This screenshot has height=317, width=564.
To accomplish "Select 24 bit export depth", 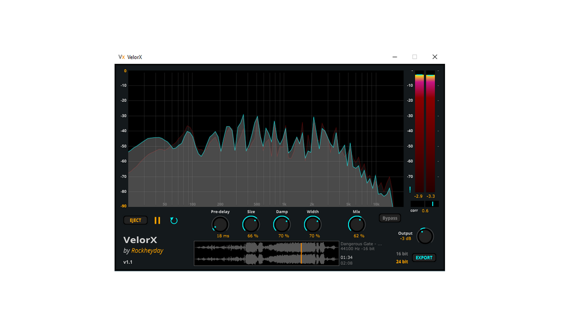I will pos(402,261).
